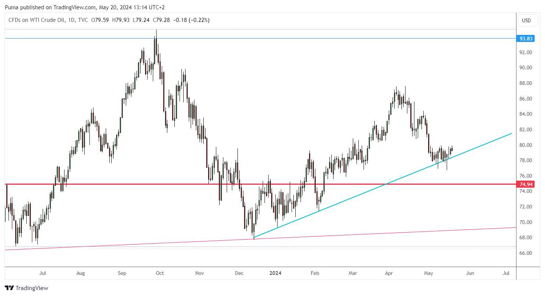Click the 66.00 price axis label
This screenshot has width=545, height=296.
coord(526,253)
